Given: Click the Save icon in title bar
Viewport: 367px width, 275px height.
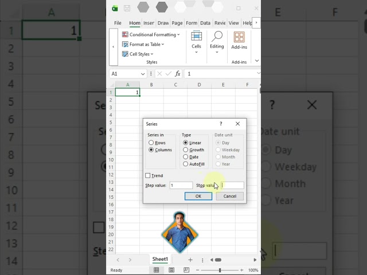Looking at the screenshot, I should click(127, 9).
